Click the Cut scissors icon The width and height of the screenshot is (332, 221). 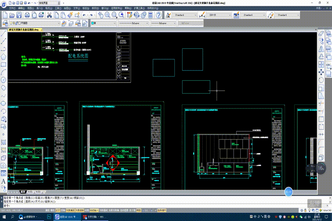[x=49, y=15]
